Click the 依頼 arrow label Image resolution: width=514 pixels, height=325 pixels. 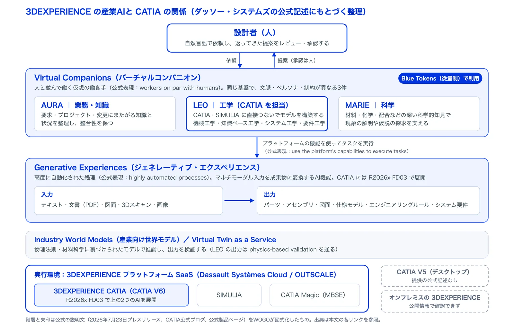point(231,60)
